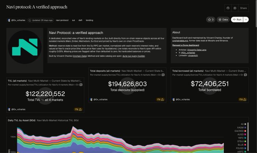257x153 pixels.
Task: Share this dashboard
Action: click(243, 8)
